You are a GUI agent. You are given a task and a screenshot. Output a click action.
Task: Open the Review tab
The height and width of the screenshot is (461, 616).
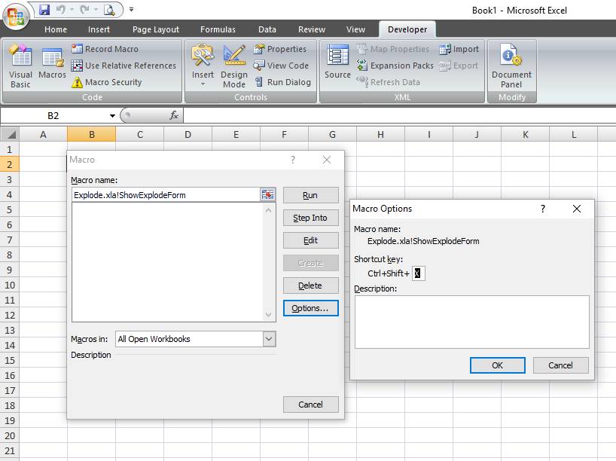(x=312, y=29)
